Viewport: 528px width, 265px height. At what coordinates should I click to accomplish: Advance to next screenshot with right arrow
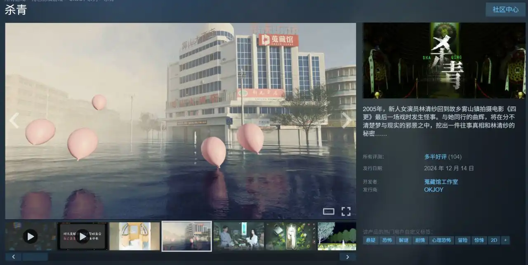(347, 121)
